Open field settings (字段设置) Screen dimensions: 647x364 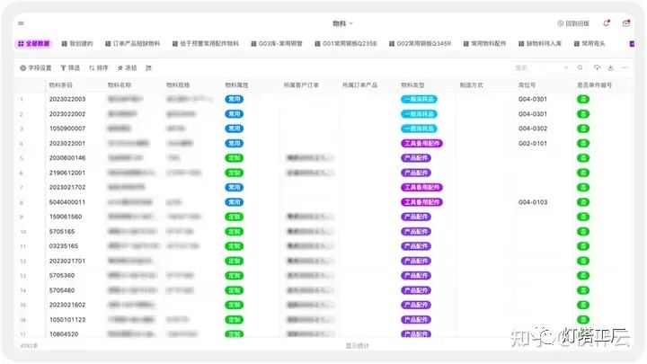point(36,67)
